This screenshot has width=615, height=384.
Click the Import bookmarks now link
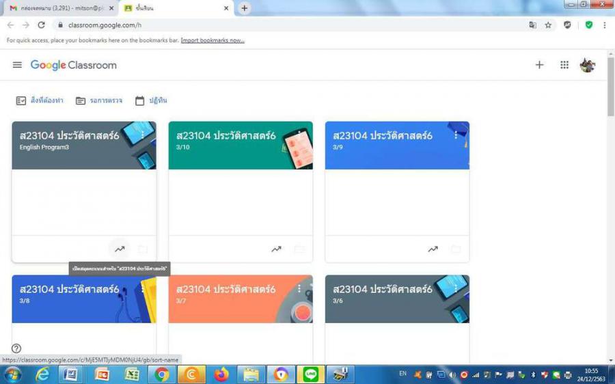[x=213, y=40]
